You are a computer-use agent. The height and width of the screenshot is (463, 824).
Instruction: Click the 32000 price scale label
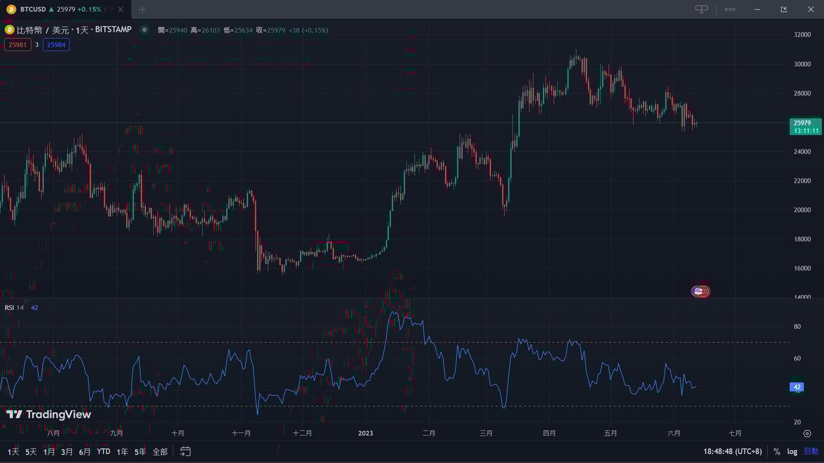802,35
